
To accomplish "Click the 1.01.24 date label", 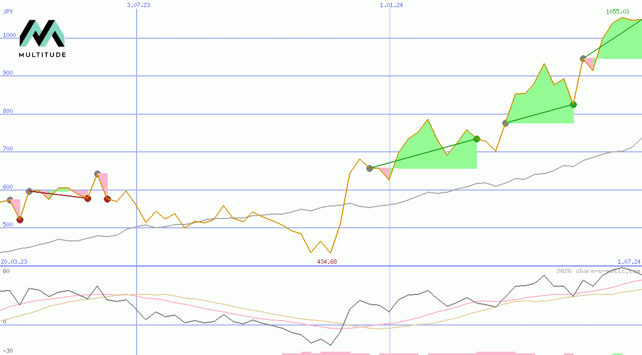I will pos(391,5).
